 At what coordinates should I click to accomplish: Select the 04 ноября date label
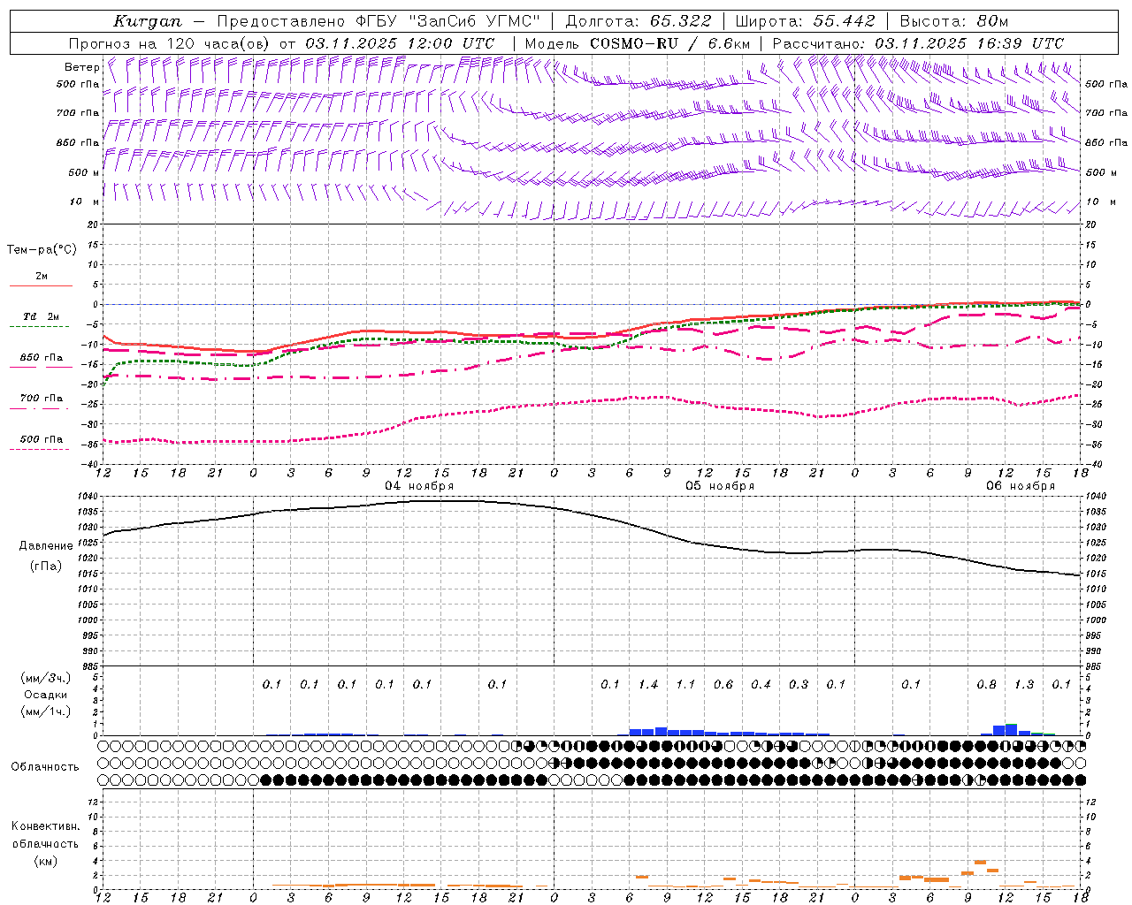[x=418, y=486]
